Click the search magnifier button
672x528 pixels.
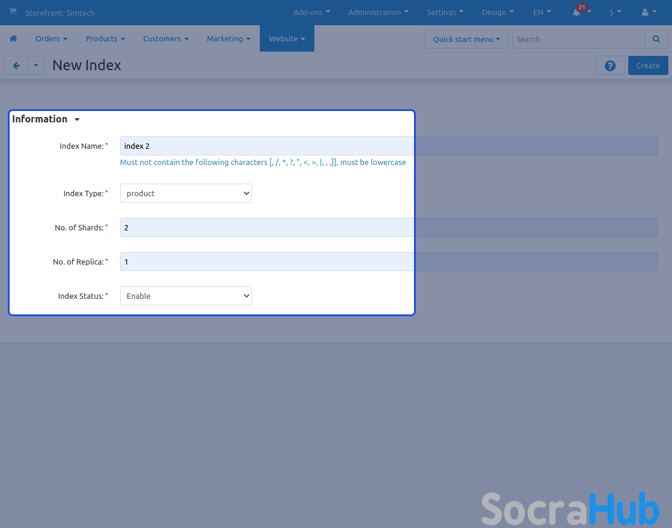coord(656,39)
